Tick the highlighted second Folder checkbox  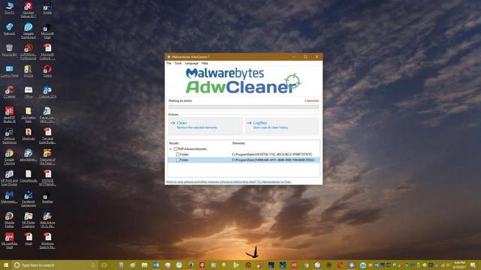(177, 160)
